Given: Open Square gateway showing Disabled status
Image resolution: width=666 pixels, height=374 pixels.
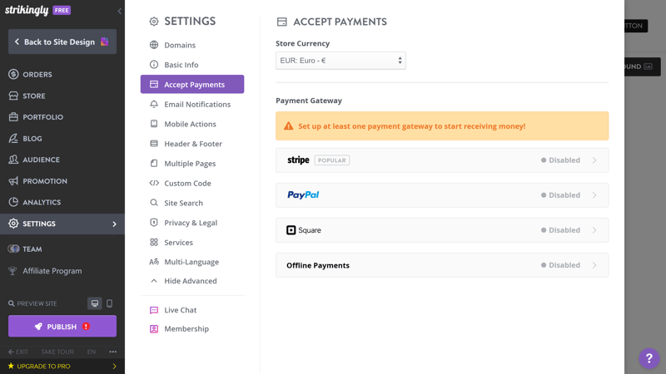Looking at the screenshot, I should pos(442,230).
